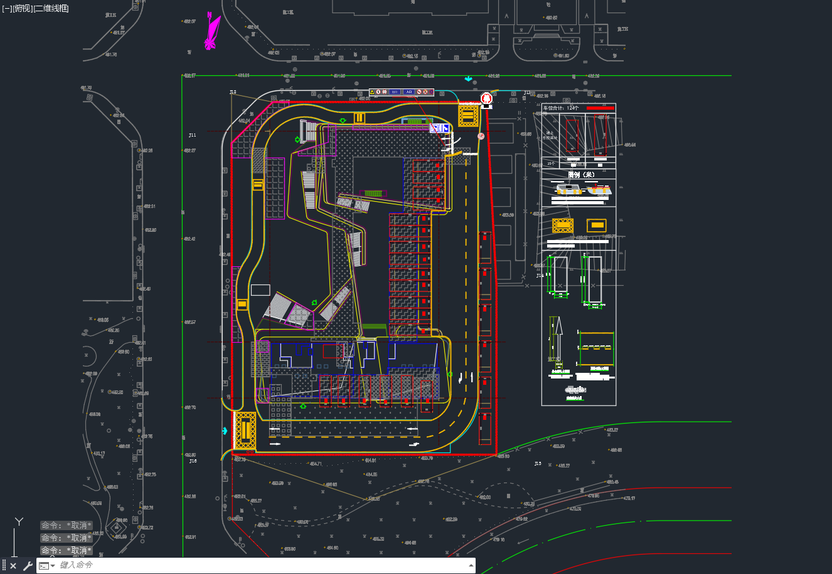The height and width of the screenshot is (574, 832).
Task: Select the cyan right-pointing arrow near J16
Action: coord(225,431)
